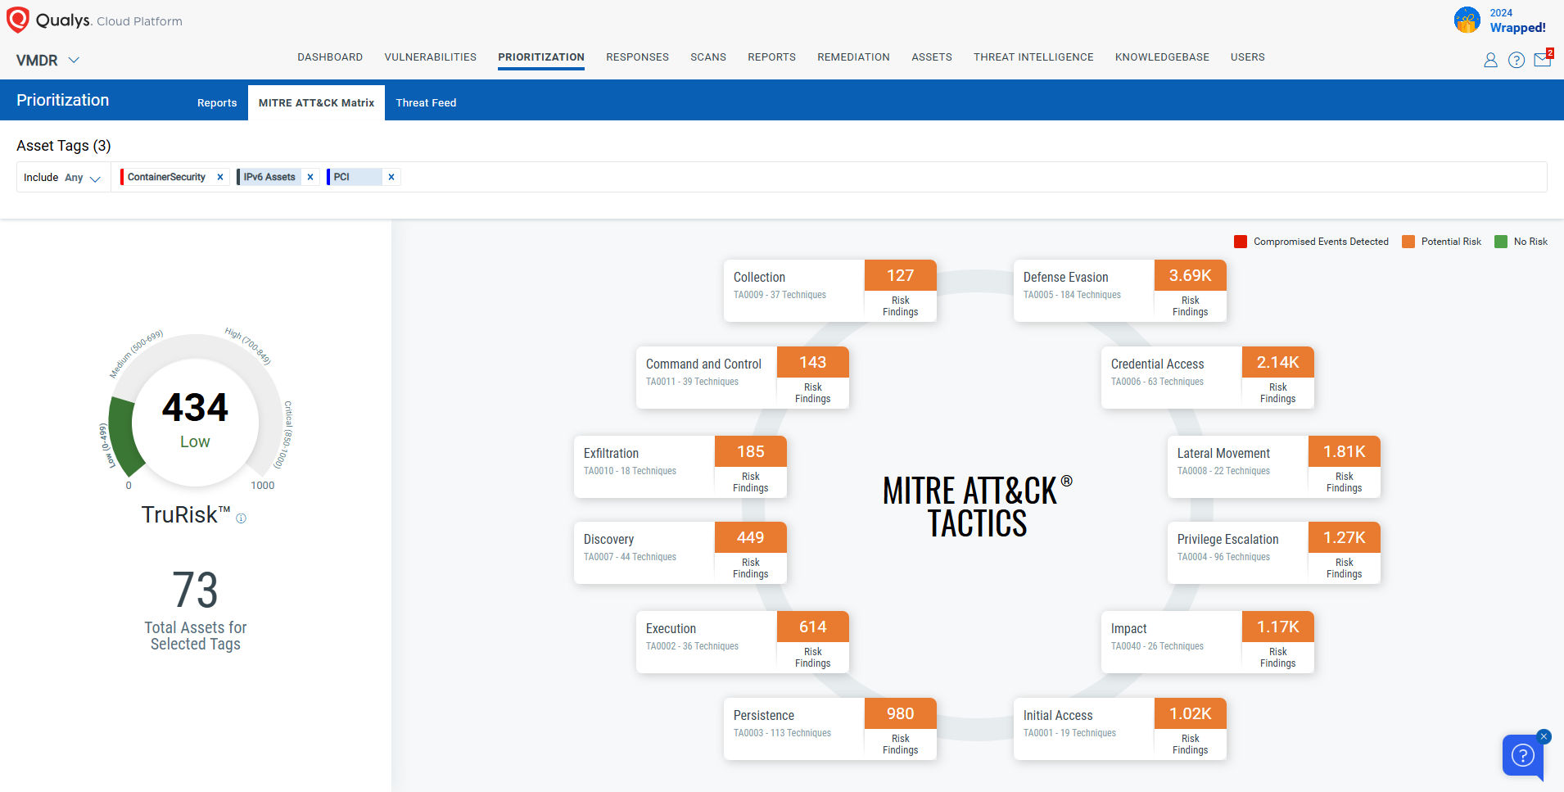Screen dimensions: 1564x792
Task: Switch to the Threat Feed tab
Action: click(x=426, y=102)
